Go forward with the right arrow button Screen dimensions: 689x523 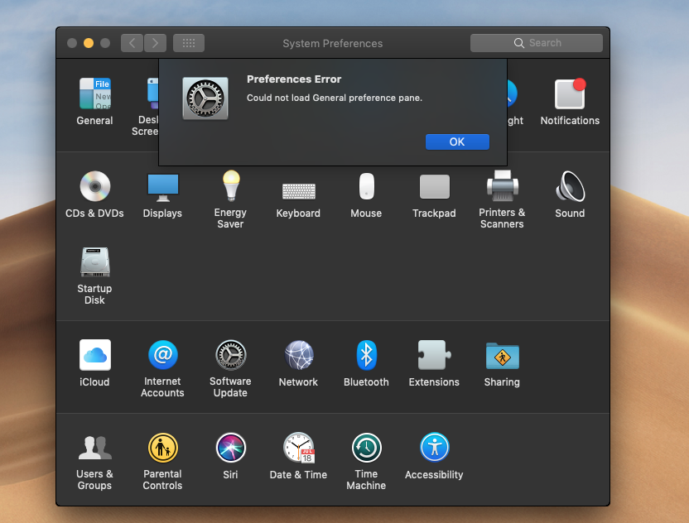[155, 43]
